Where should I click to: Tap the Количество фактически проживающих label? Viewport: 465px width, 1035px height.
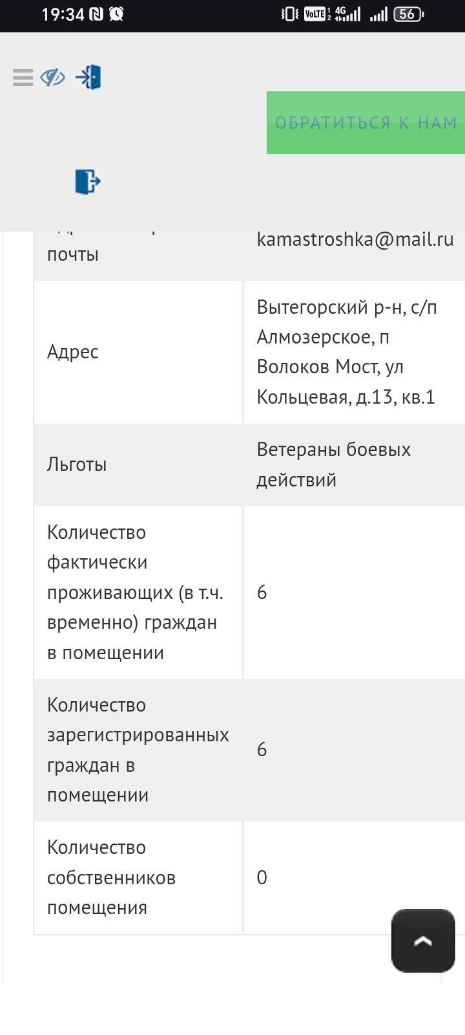(x=135, y=592)
